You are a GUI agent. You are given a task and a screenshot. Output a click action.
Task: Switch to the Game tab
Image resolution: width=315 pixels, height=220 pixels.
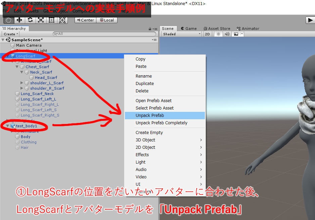(x=189, y=29)
